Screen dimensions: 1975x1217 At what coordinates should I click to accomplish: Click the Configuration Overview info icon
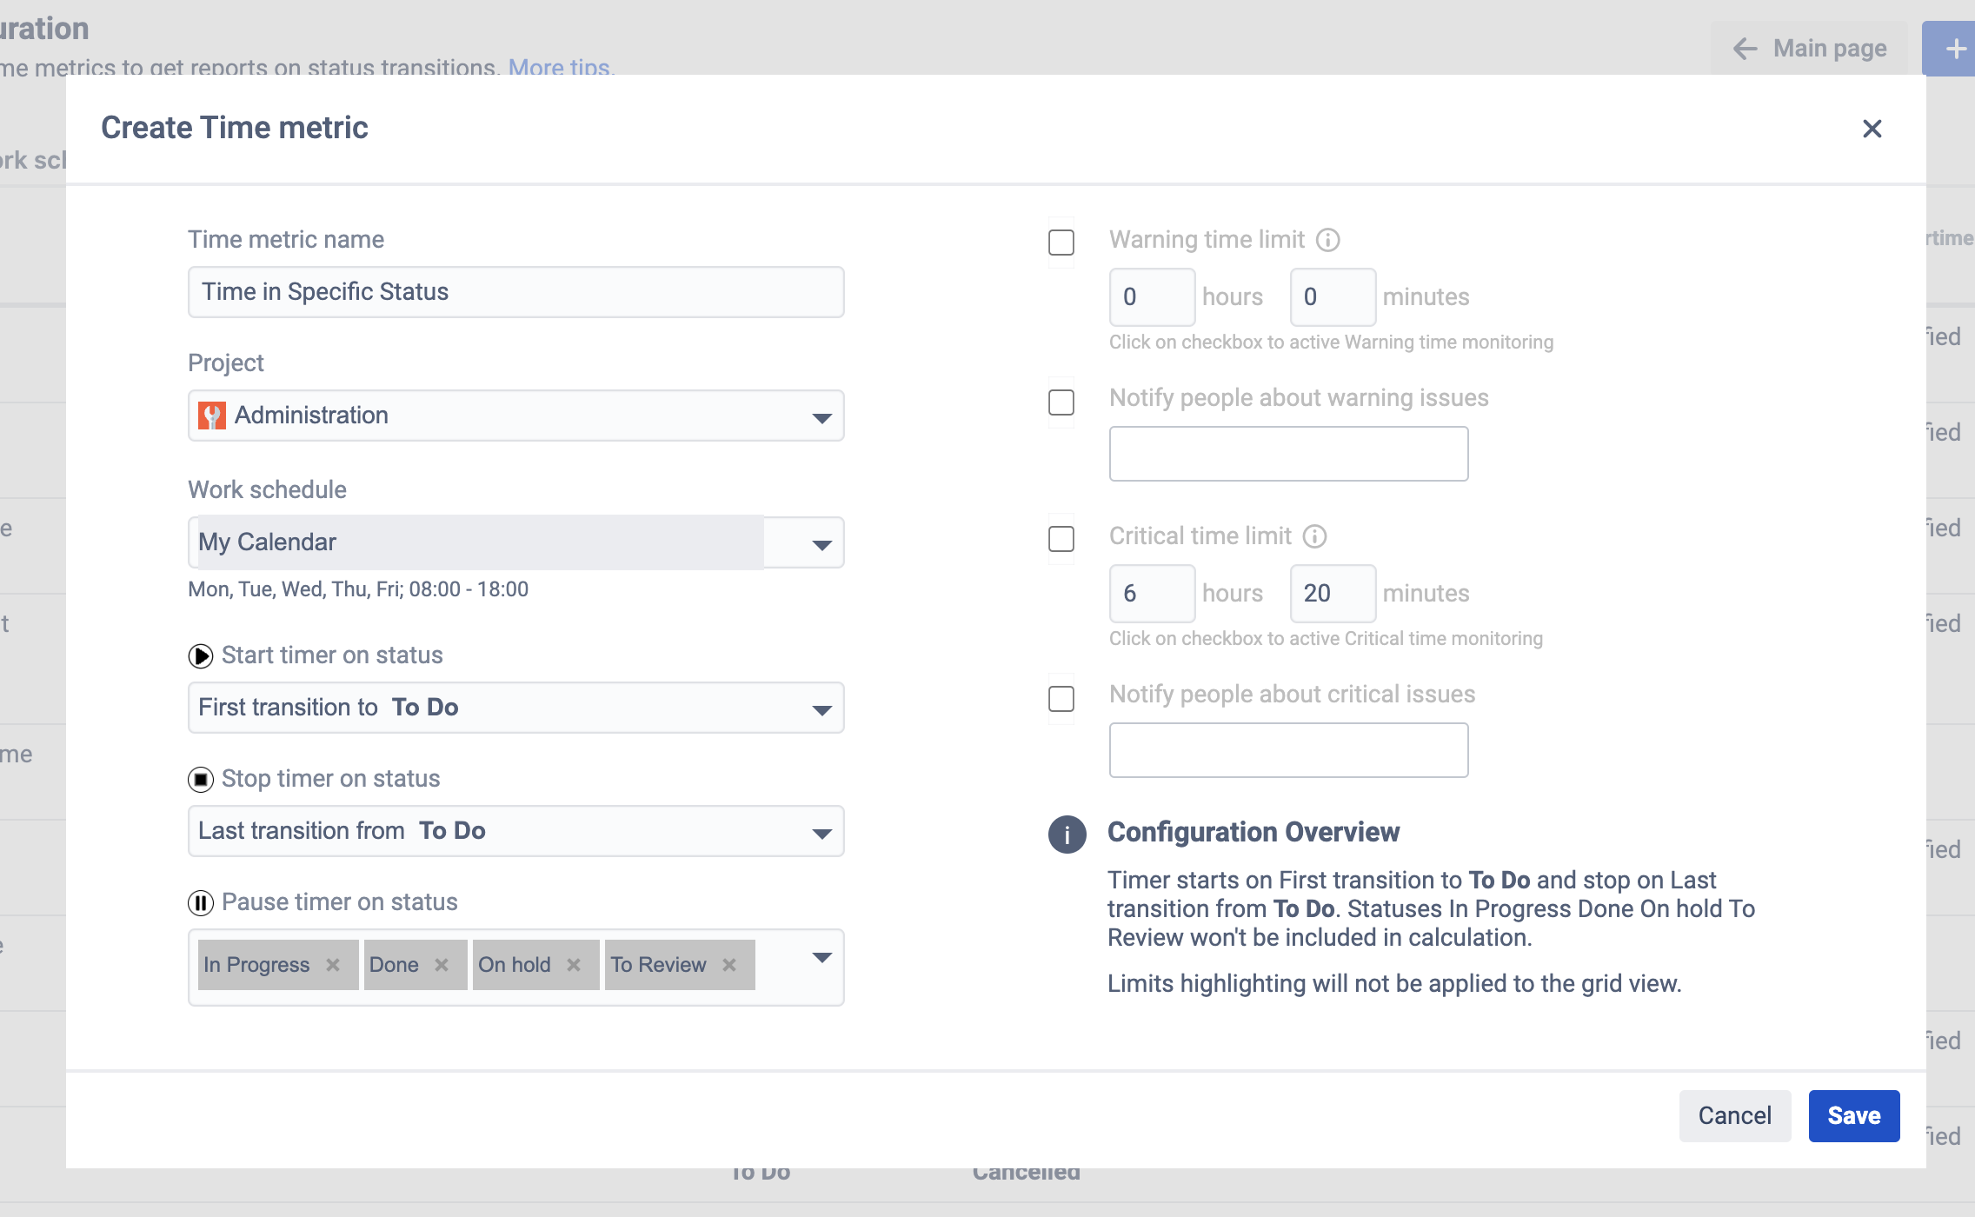pos(1067,835)
